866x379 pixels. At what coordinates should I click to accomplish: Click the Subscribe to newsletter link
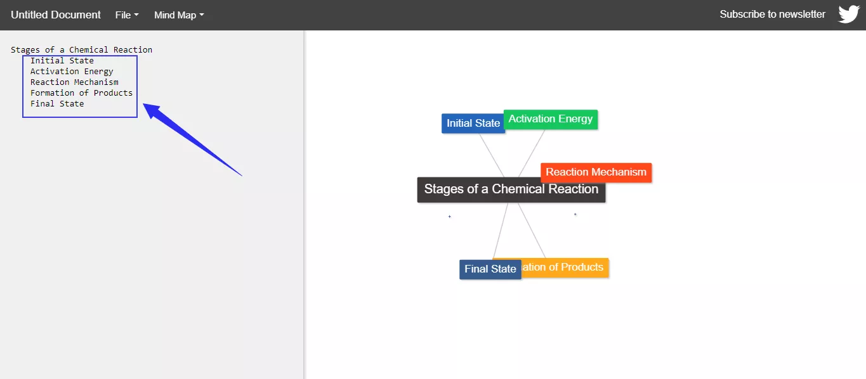coord(772,13)
